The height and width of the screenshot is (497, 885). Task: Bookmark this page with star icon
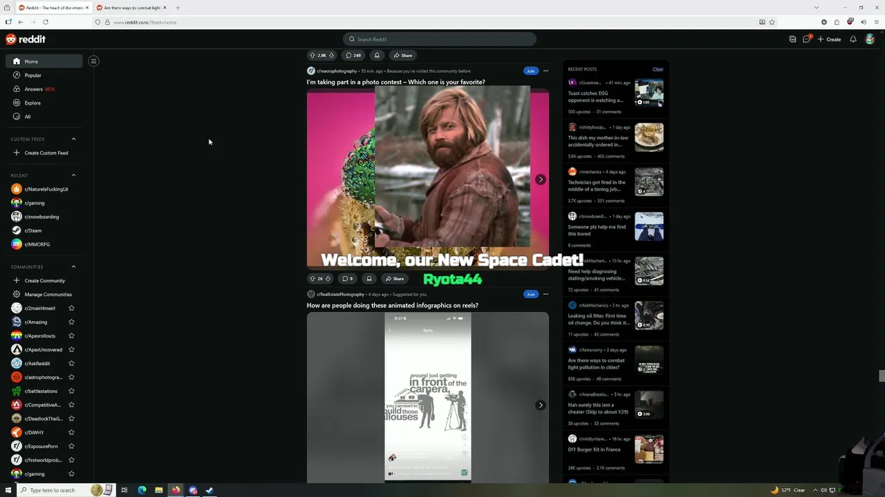click(772, 22)
